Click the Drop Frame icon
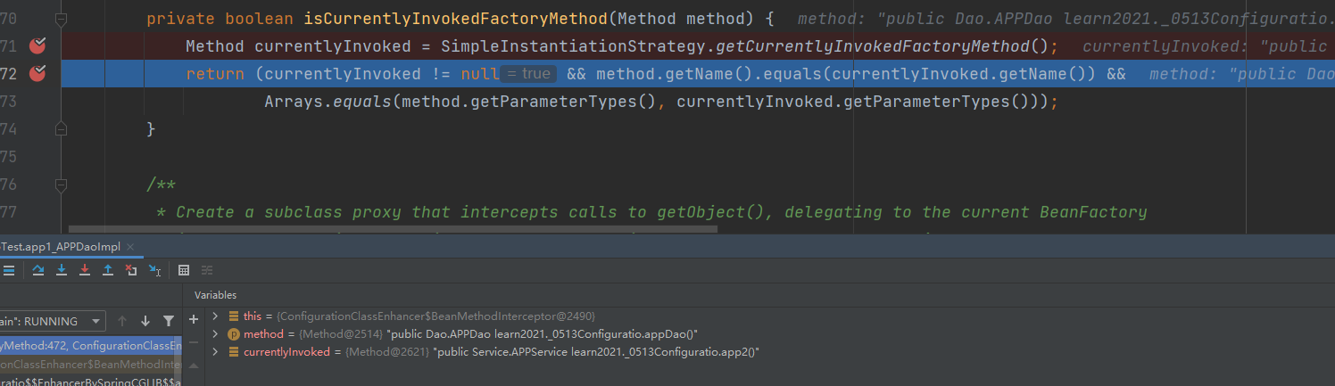 coord(131,270)
